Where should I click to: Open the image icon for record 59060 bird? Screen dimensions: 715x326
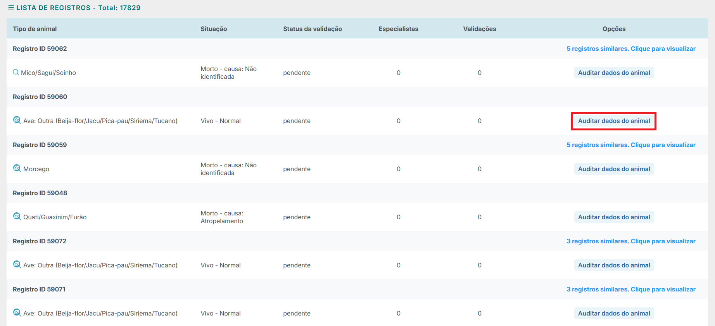click(17, 120)
